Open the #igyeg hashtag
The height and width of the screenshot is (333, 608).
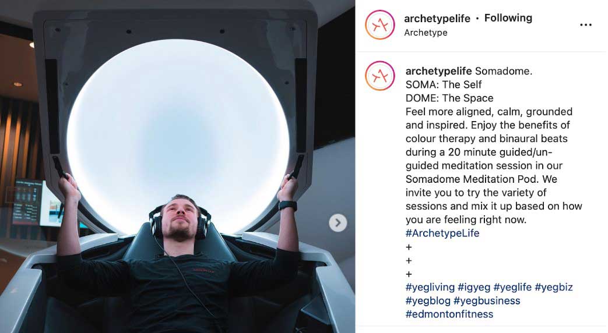point(474,288)
